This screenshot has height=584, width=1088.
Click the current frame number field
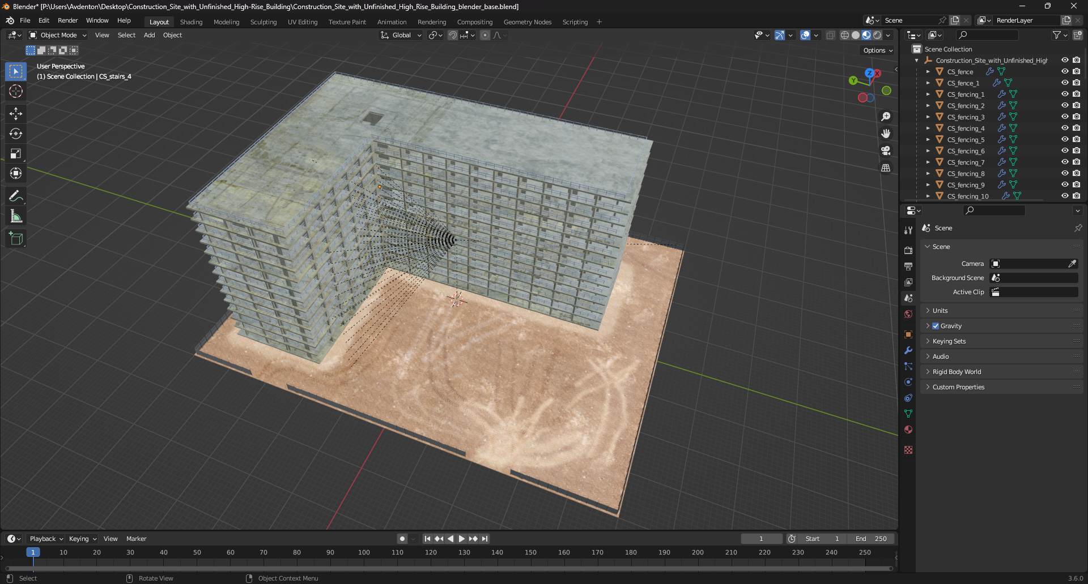762,539
